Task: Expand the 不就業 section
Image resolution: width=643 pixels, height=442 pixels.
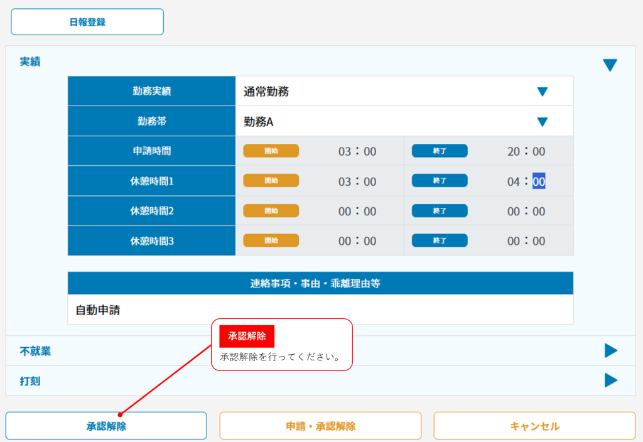Action: click(610, 351)
